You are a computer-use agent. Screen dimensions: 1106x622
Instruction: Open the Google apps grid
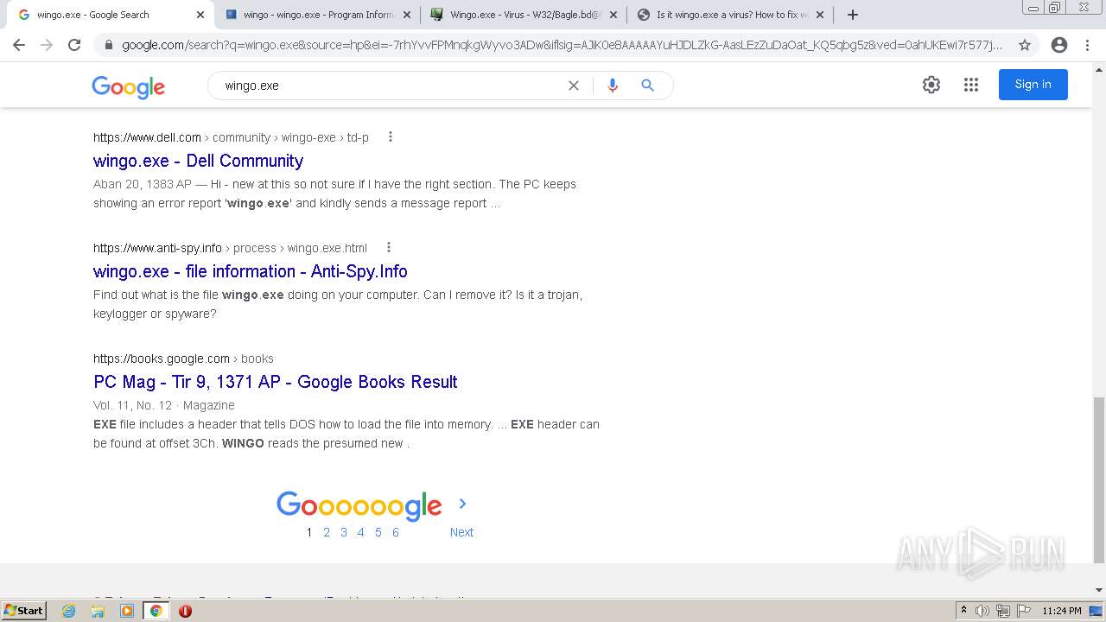(x=971, y=85)
